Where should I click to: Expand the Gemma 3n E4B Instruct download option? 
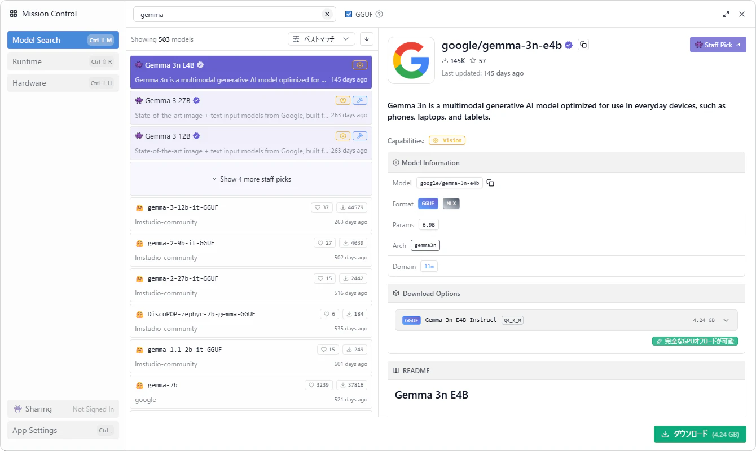coord(566,320)
